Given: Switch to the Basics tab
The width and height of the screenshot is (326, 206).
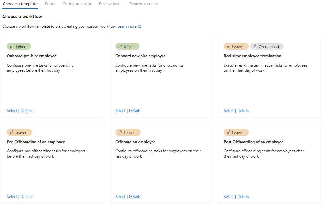Looking at the screenshot, I should 50,4.
